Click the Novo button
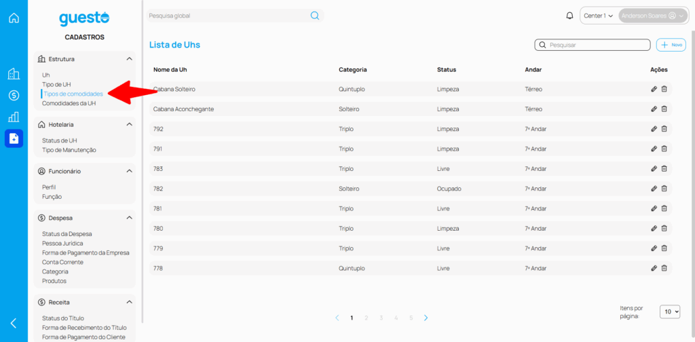This screenshot has height=342, width=695. pyautogui.click(x=671, y=45)
